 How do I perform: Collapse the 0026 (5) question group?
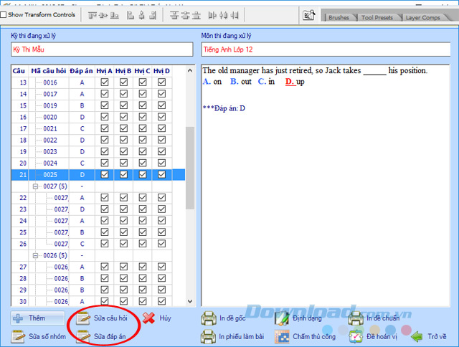click(35, 255)
